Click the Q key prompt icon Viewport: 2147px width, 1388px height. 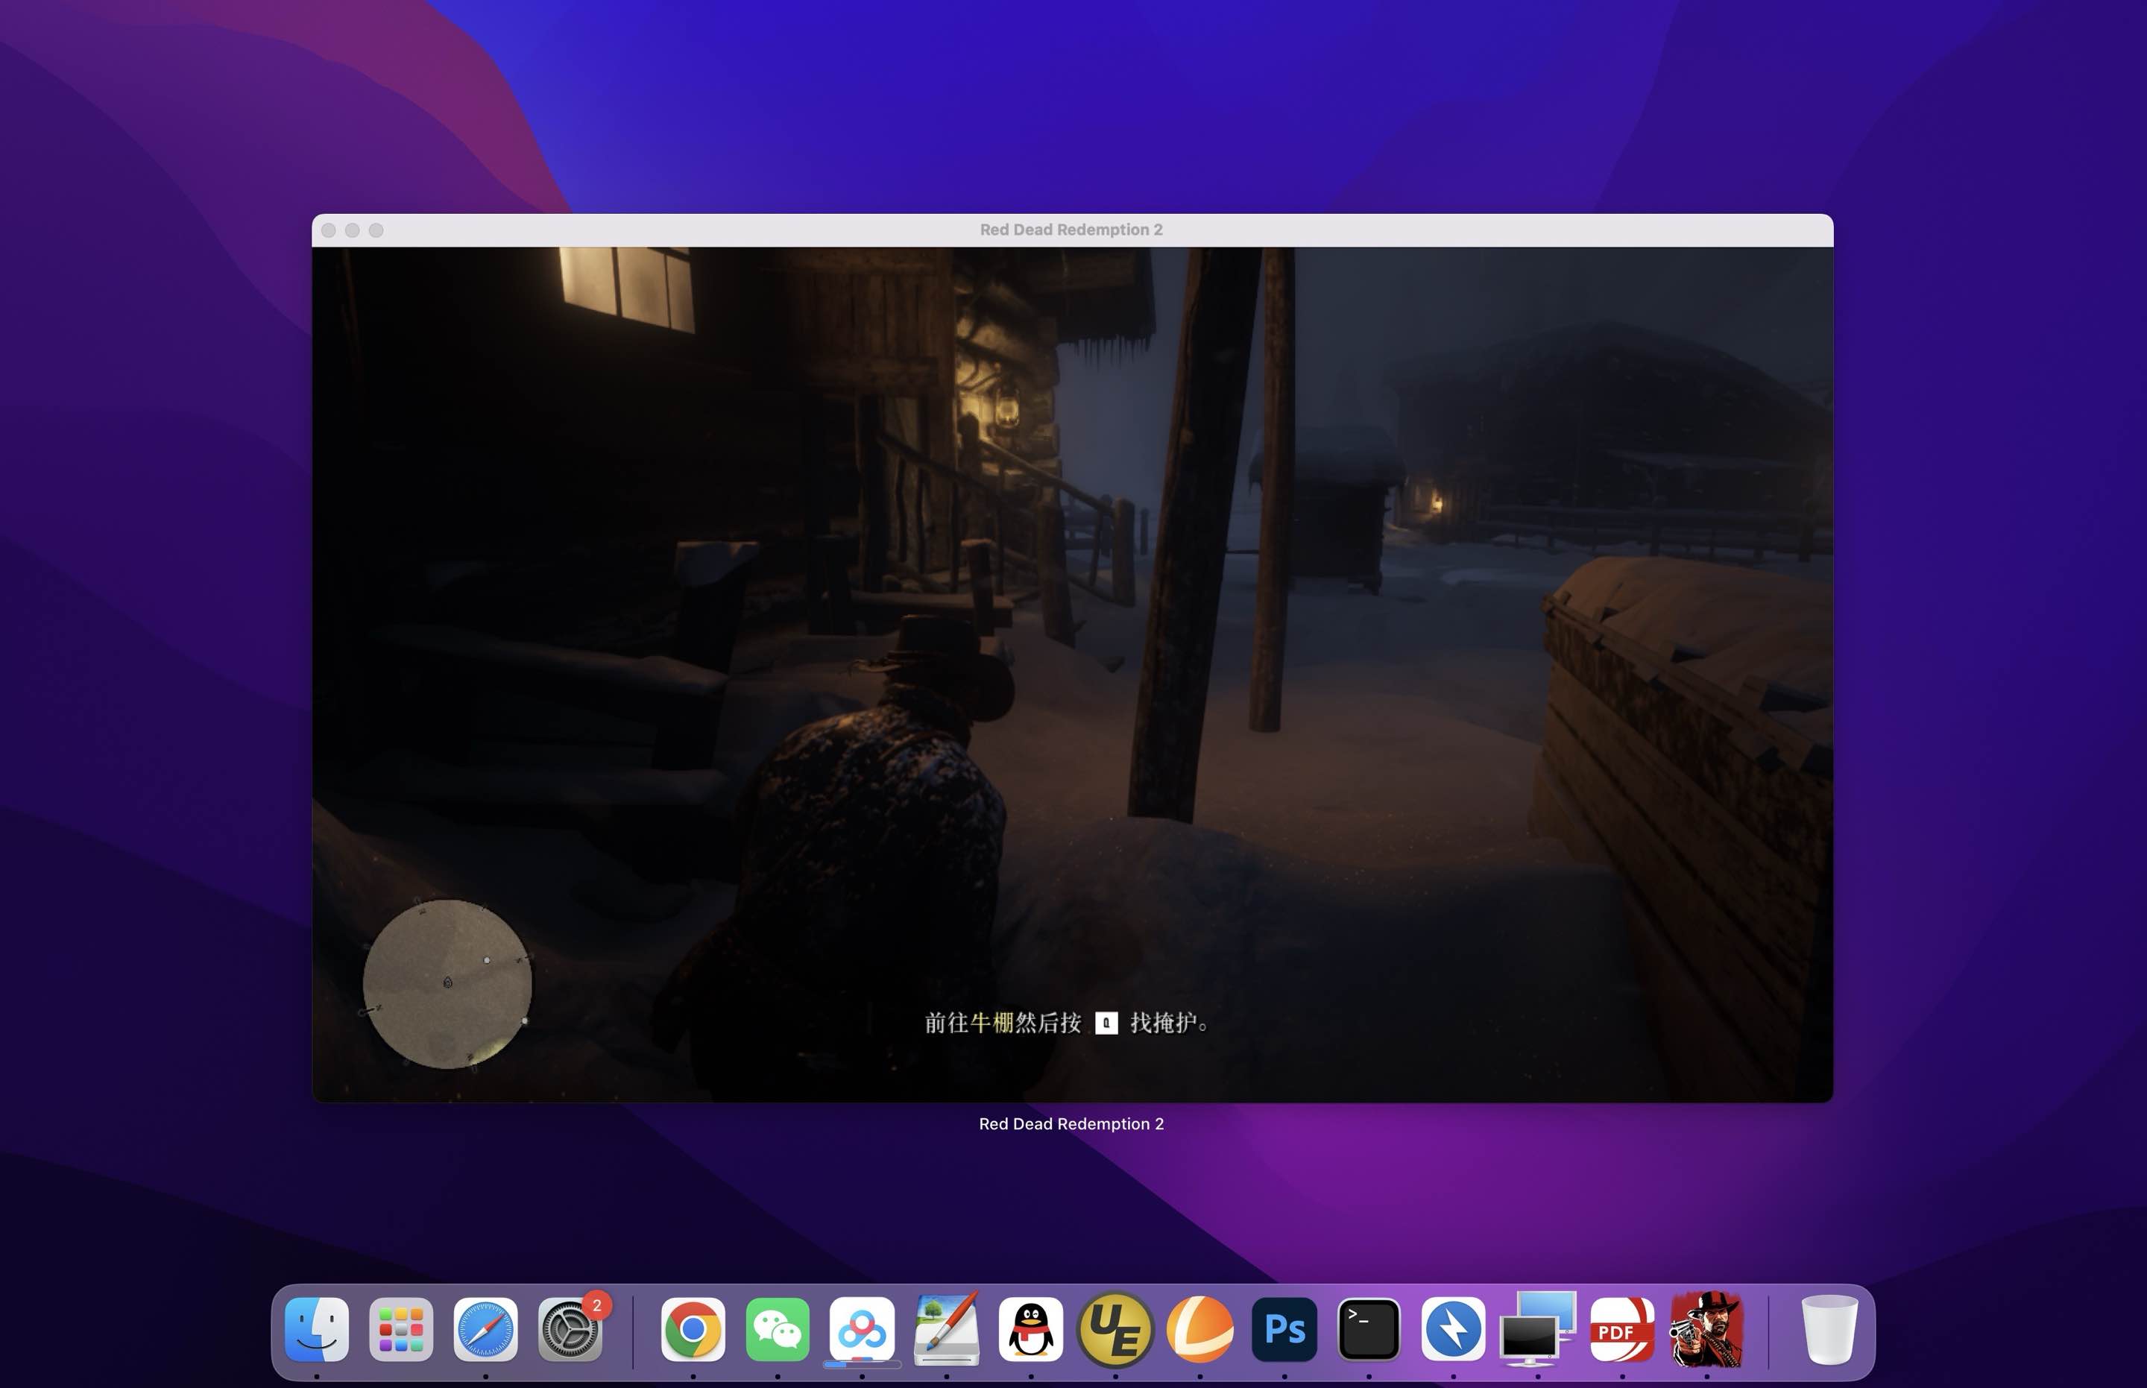pyautogui.click(x=1106, y=1023)
